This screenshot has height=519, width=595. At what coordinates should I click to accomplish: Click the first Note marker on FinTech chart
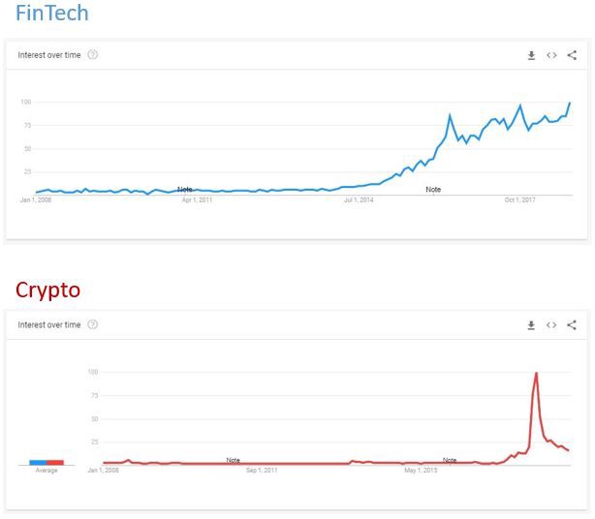184,189
